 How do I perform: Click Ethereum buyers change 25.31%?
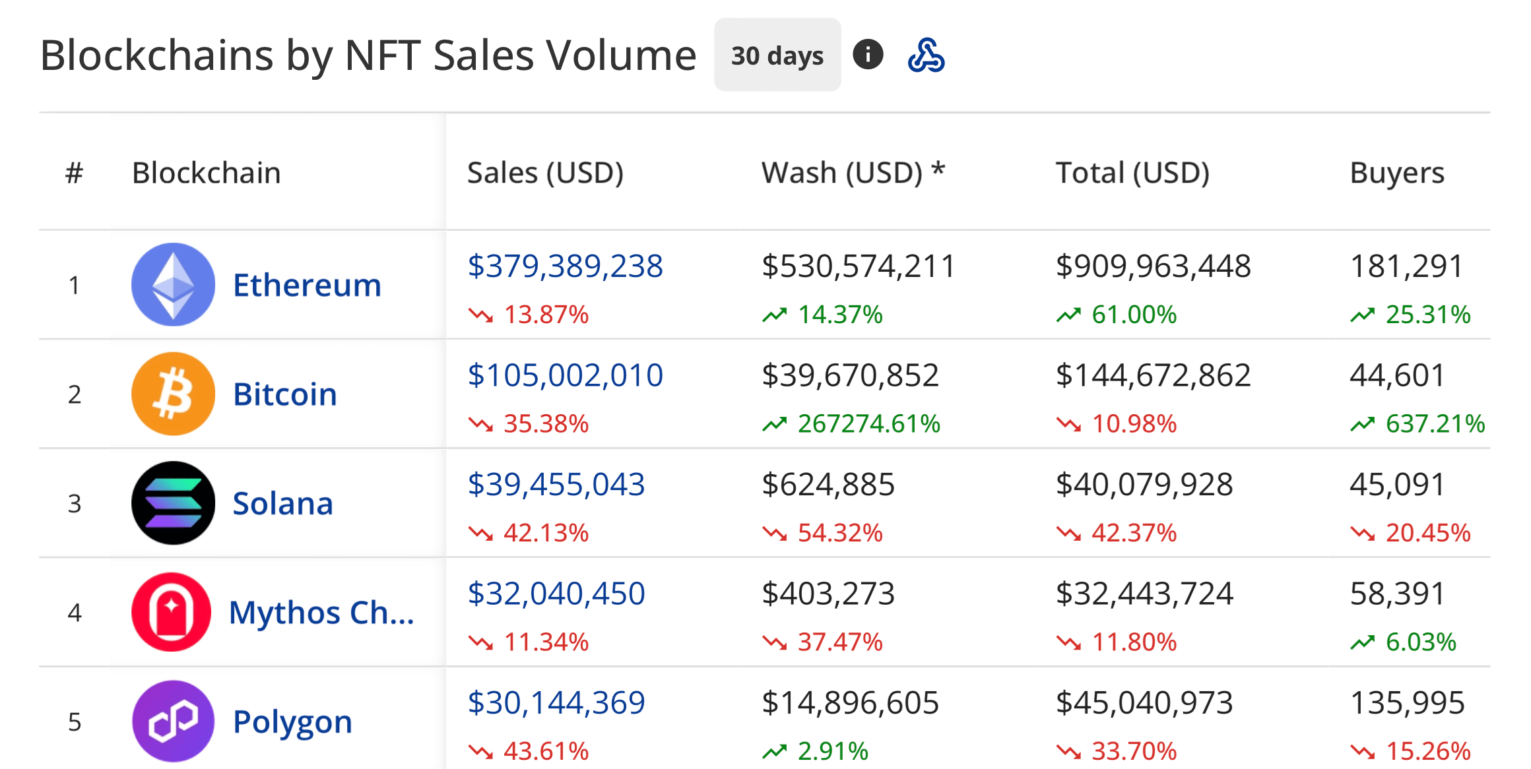pyautogui.click(x=1410, y=315)
